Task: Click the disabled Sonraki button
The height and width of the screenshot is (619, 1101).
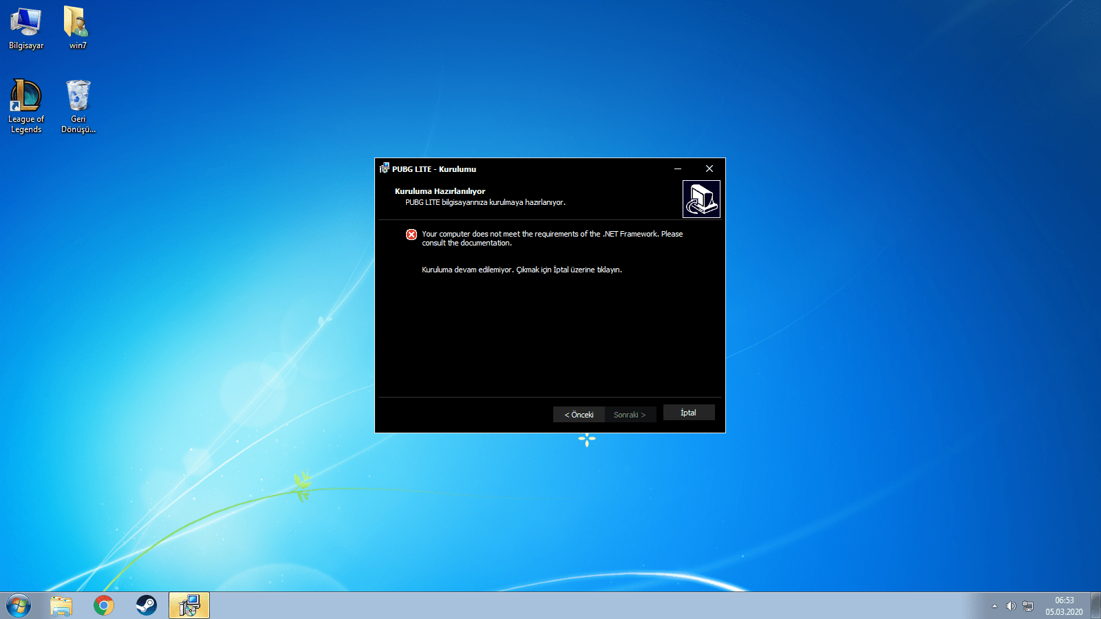Action: coord(630,415)
